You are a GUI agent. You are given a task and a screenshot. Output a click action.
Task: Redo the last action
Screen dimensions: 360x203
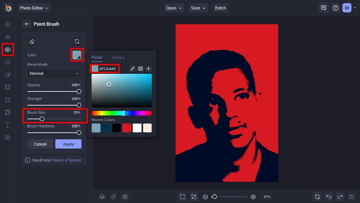(x=340, y=197)
